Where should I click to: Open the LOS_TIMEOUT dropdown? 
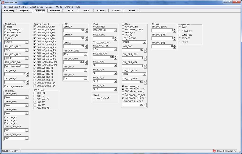click(134, 42)
